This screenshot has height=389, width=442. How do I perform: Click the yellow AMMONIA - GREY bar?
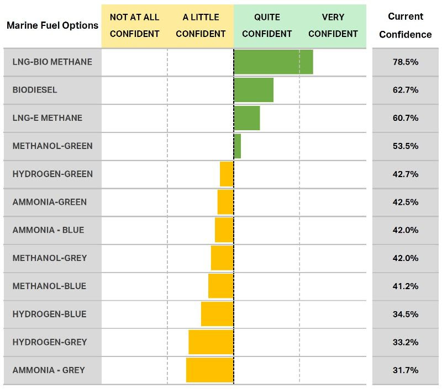[209, 370]
